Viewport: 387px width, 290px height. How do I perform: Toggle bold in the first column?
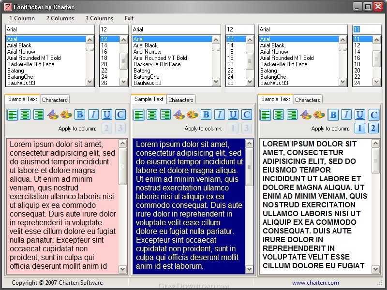click(80, 115)
